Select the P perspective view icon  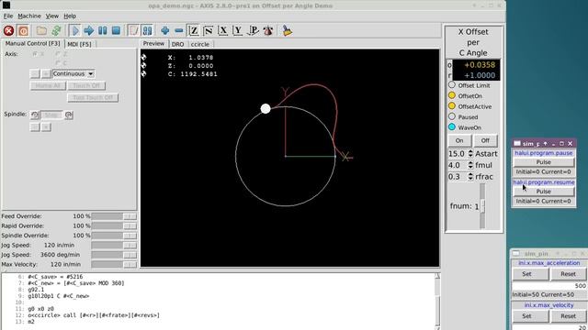[253, 30]
